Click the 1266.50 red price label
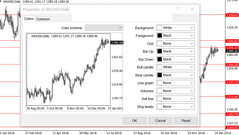The width and height of the screenshot is (239, 135). 232,65
